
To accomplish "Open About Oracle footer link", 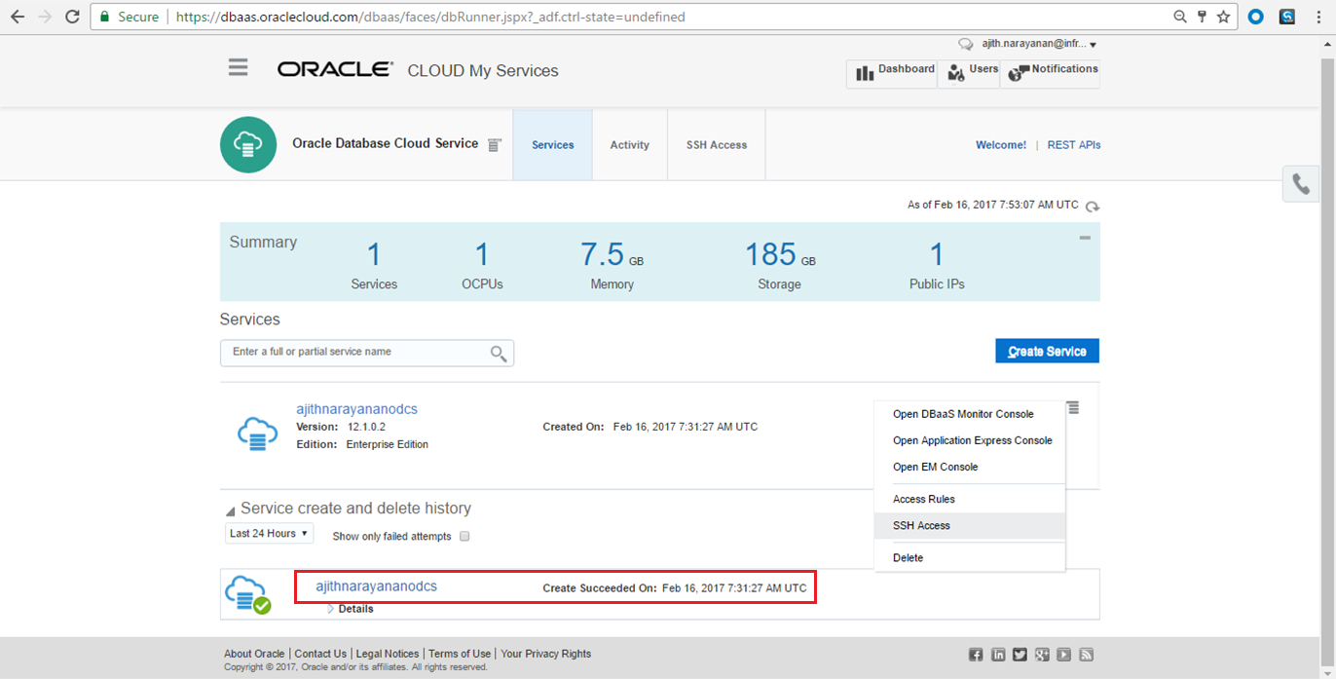I will tap(254, 654).
